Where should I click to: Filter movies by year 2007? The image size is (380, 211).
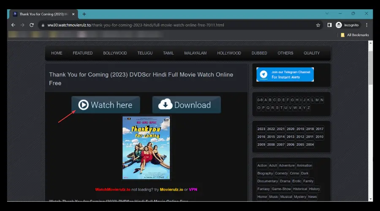[281, 144]
